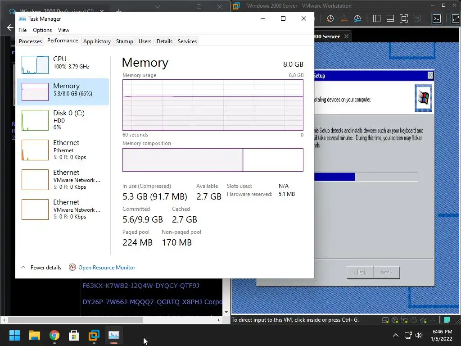
Task: Click horizontal scrollbar right arrow
Action: pos(218,320)
